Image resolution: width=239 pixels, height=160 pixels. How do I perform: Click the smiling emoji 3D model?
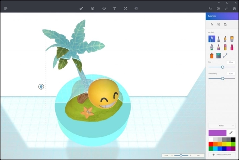click(104, 93)
